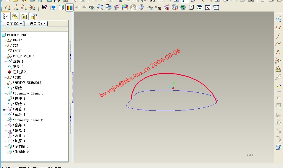Click the rainbow color appearance icon
Screen dimensions: 283x168
tap(69, 8)
